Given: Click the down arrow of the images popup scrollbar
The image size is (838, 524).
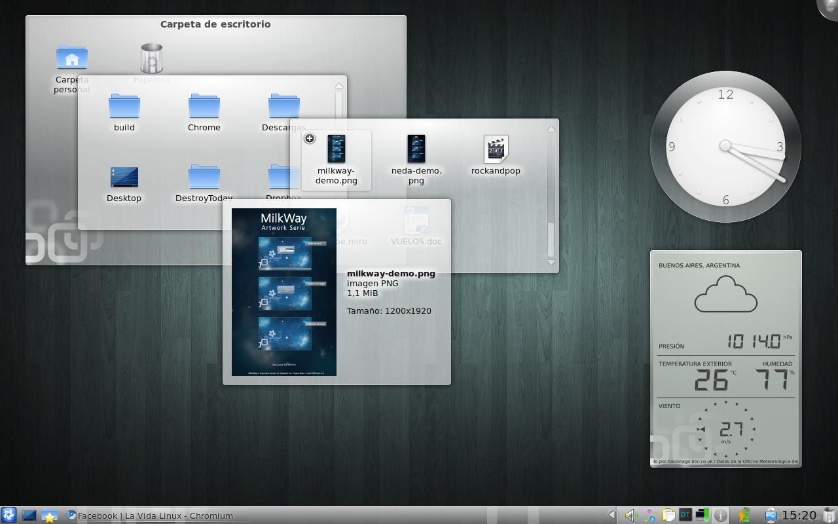Looking at the screenshot, I should (551, 263).
